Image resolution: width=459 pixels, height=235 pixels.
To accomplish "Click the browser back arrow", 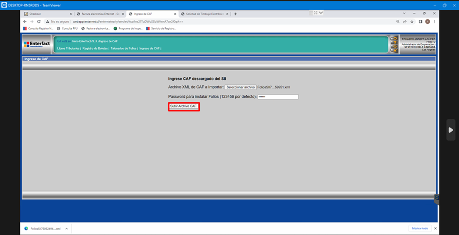I will [x=25, y=22].
